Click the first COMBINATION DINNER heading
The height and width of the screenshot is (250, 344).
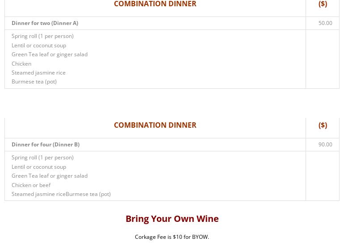click(x=155, y=4)
